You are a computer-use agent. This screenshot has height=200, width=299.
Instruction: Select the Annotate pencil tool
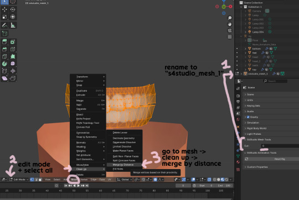coord(4,25)
